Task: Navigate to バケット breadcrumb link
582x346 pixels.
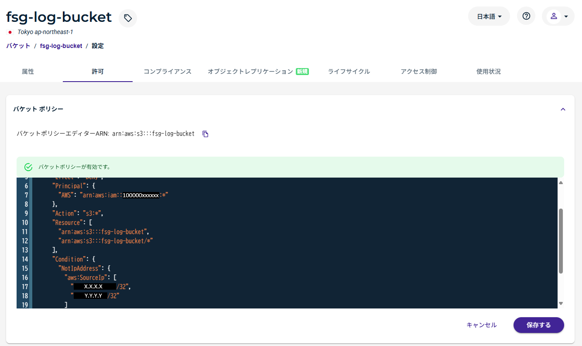Action: (18, 46)
